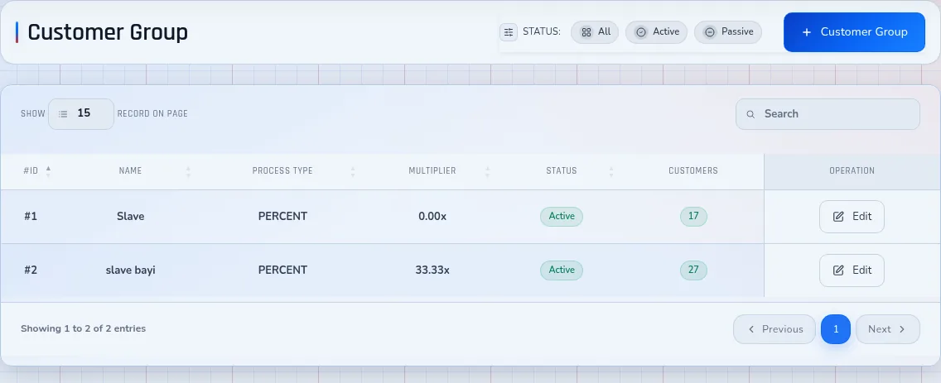This screenshot has height=383, width=941.
Task: Click the OPERATION column header
Action: click(x=852, y=171)
